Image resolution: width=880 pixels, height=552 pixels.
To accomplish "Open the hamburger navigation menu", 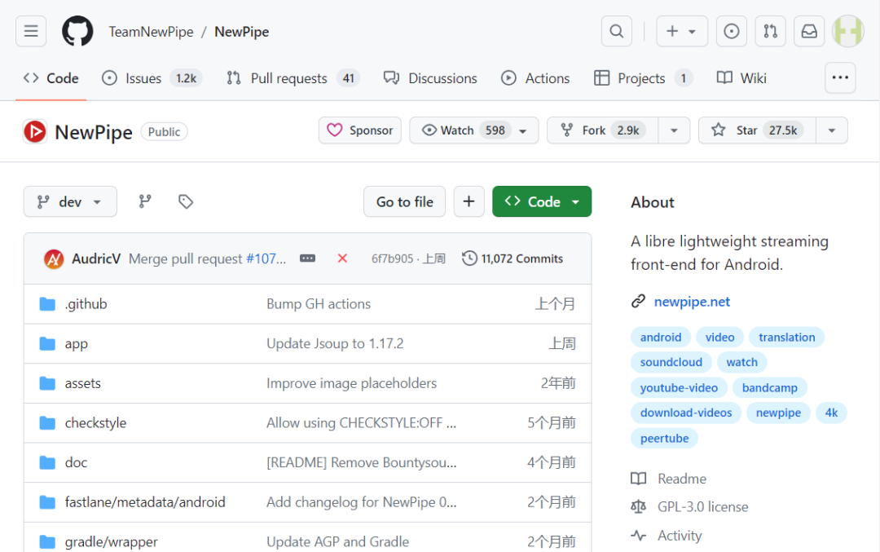I will pyautogui.click(x=31, y=32).
